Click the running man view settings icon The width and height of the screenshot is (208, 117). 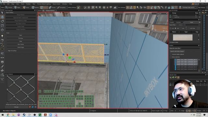[x=165, y=7]
